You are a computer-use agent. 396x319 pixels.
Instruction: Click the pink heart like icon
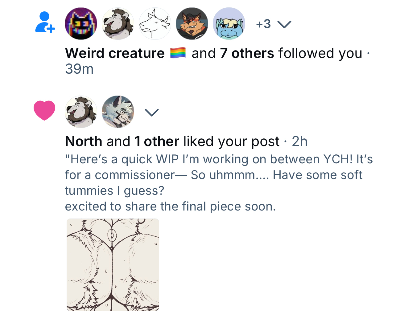(44, 110)
